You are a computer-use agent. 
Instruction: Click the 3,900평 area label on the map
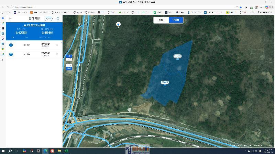(165, 82)
